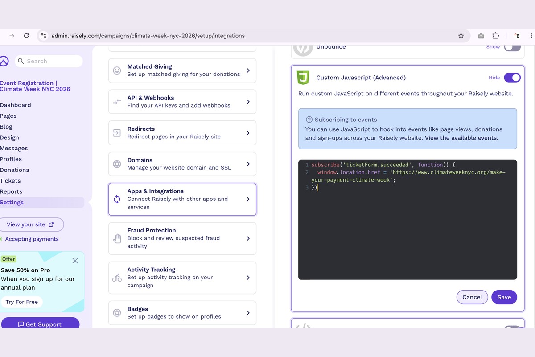Open Dashboard in the sidebar
This screenshot has height=357, width=535.
16,105
